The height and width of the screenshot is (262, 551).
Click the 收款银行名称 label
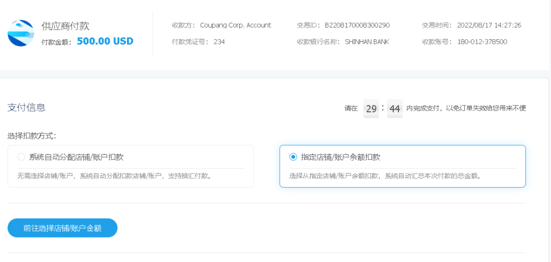pyautogui.click(x=319, y=42)
